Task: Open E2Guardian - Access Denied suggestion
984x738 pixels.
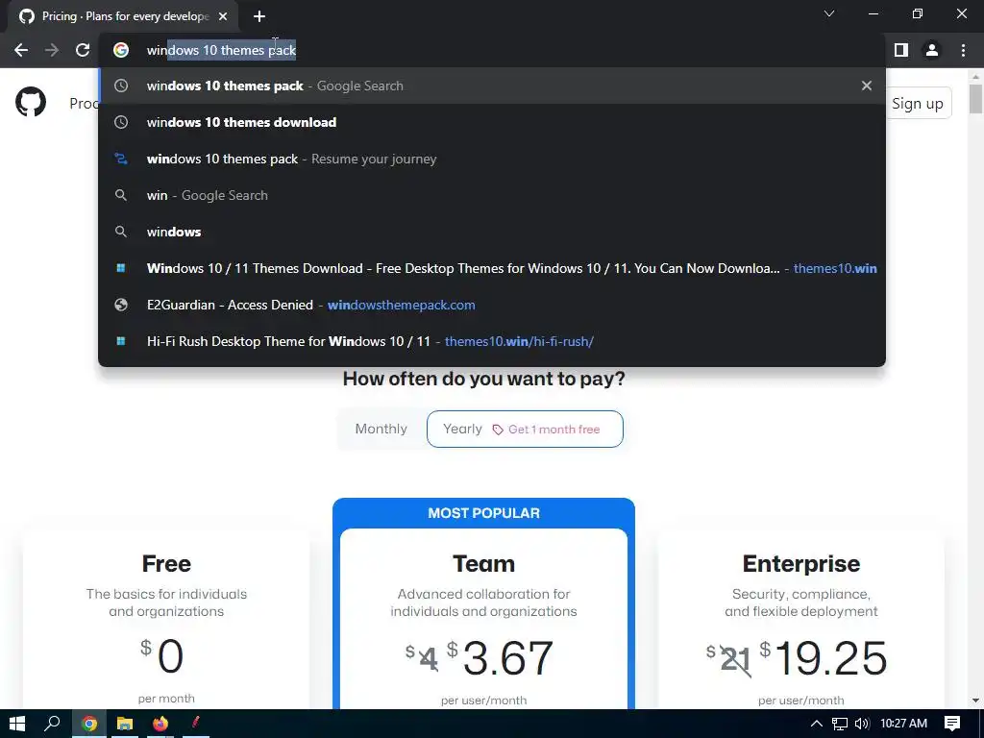Action: (x=492, y=305)
